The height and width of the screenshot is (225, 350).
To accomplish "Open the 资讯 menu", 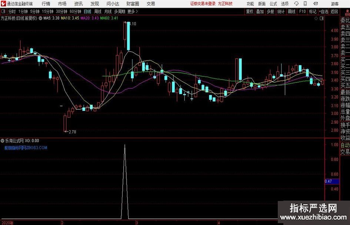I will pos(79,4).
